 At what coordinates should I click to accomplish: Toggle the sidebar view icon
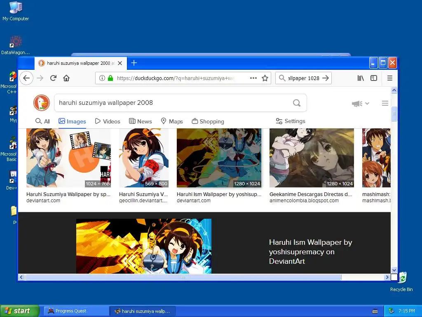tap(374, 78)
